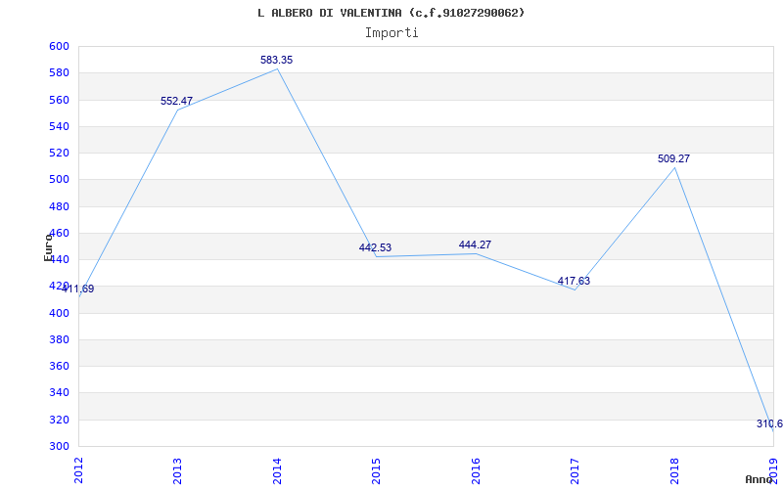Click the 380 y-axis tick label

coord(59,339)
